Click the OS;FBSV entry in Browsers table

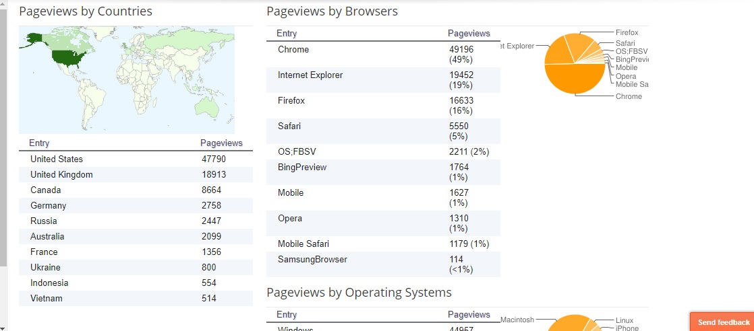[297, 151]
